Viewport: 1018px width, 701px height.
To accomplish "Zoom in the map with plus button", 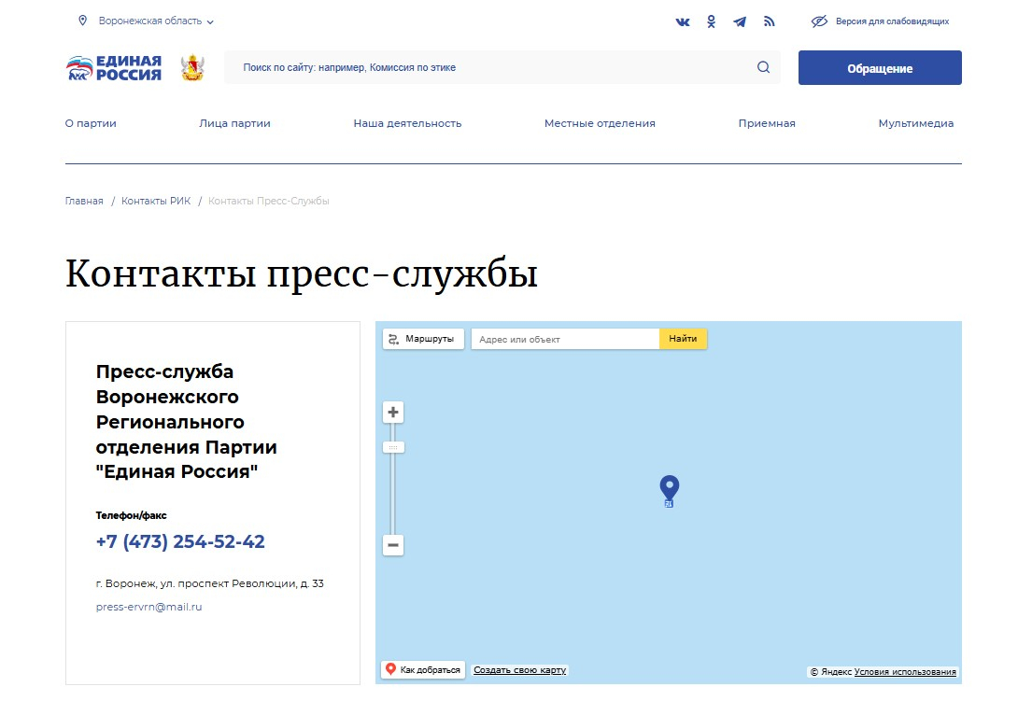I will coord(393,413).
